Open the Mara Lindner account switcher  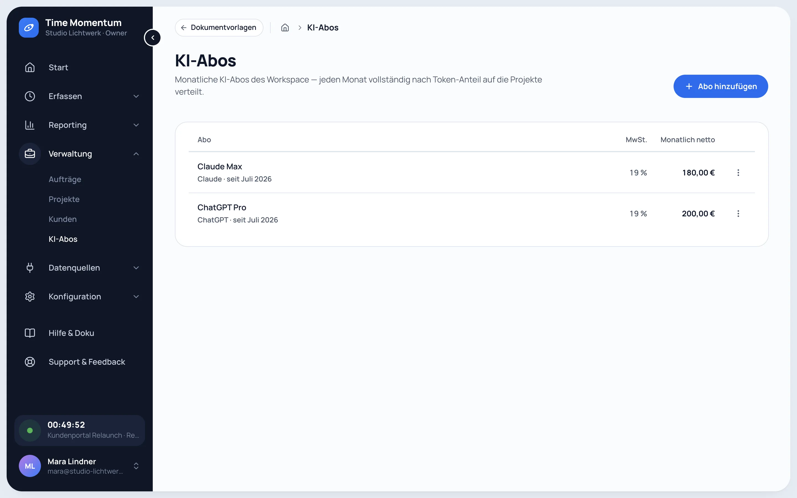[x=136, y=466]
